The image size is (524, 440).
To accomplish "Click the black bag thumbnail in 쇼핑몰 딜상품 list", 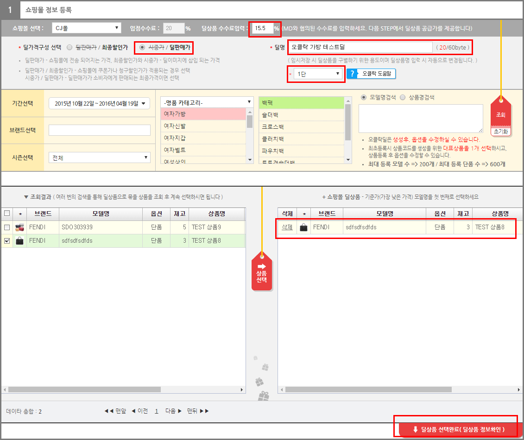I will [304, 227].
